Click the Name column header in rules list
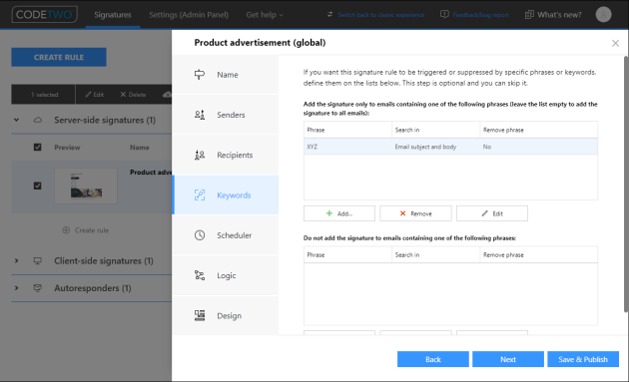The image size is (629, 382). pyautogui.click(x=139, y=148)
